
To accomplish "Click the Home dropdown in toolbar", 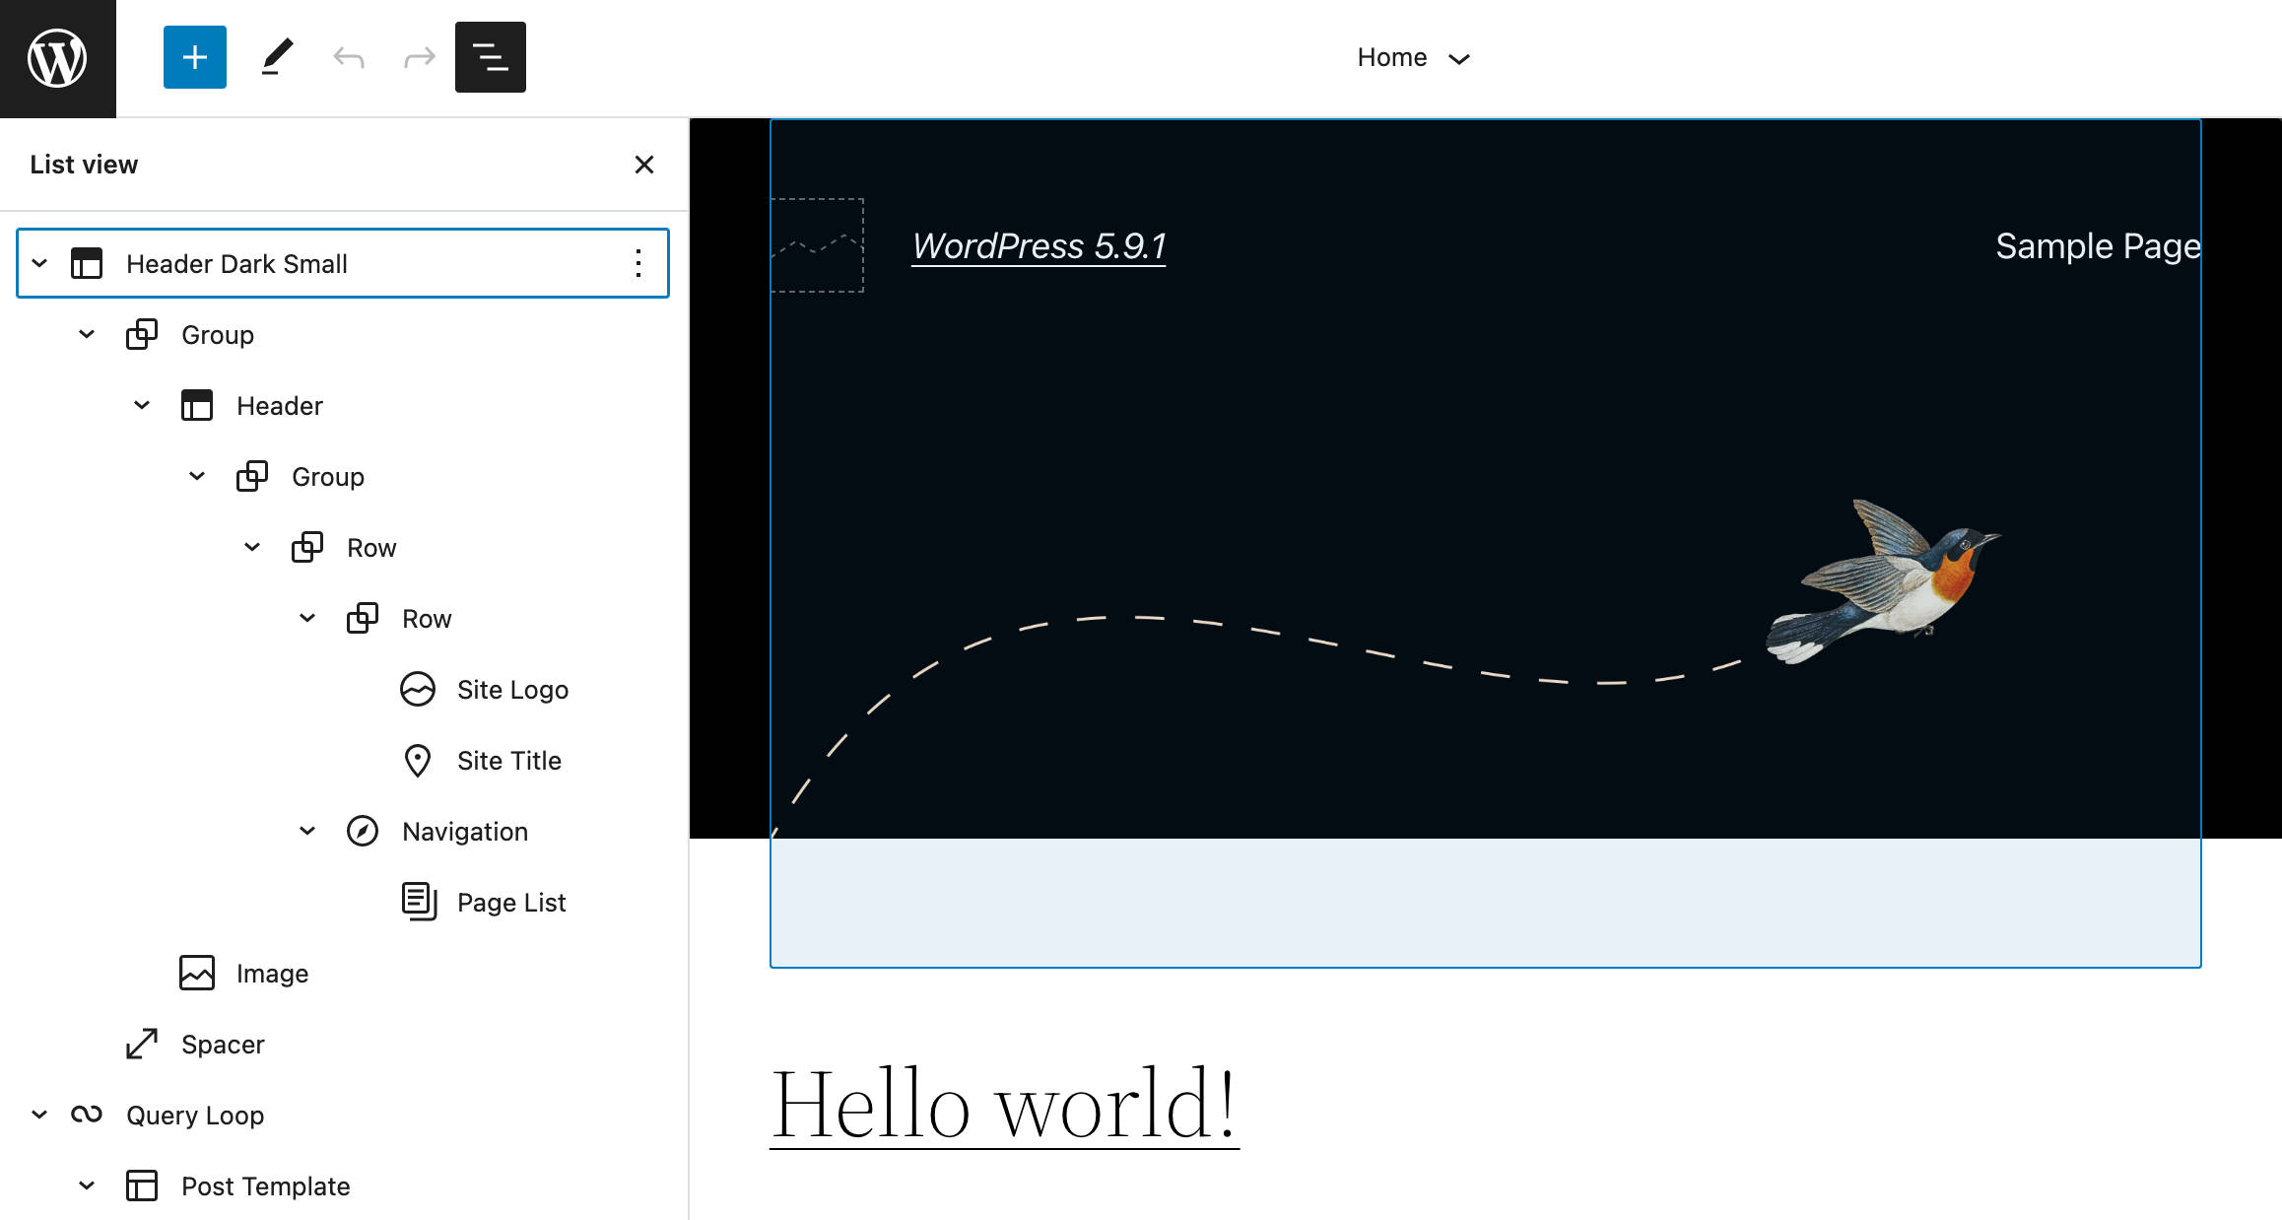I will pos(1413,57).
